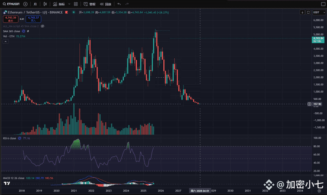
Task: Click the RSI settings icon next to 77.16
Action: [19, 138]
